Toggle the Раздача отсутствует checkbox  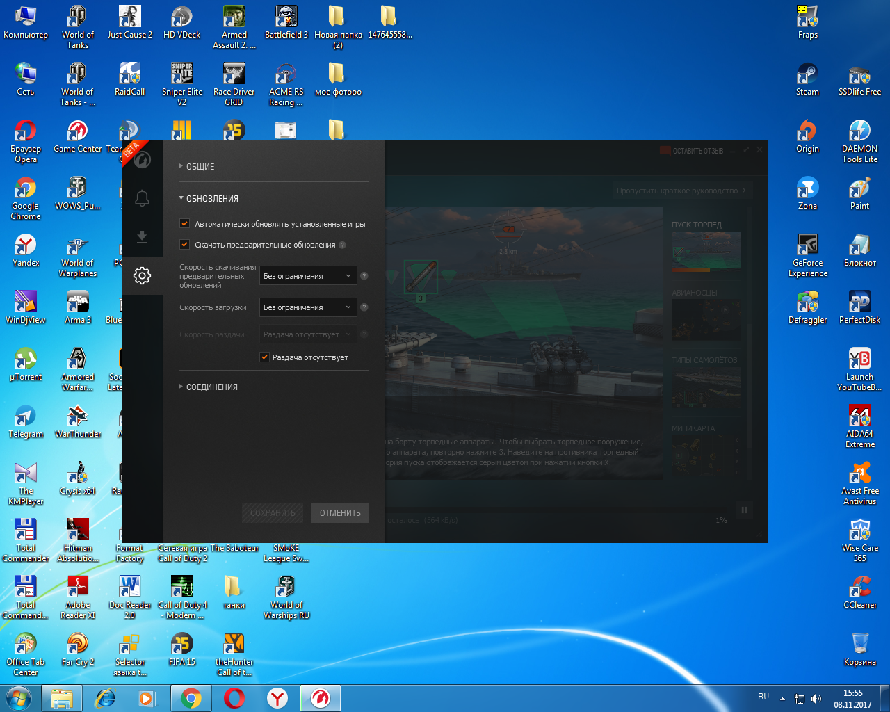264,357
